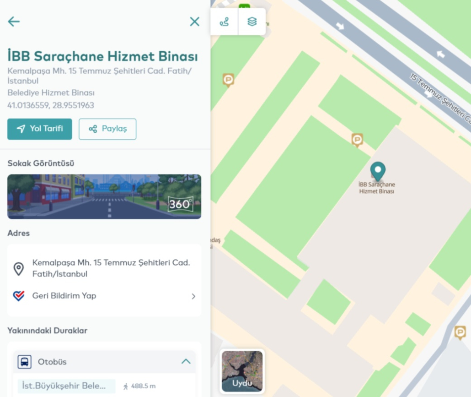This screenshot has height=397, width=471.
Task: Click the İBB Saraçhane location pin
Action: click(378, 171)
